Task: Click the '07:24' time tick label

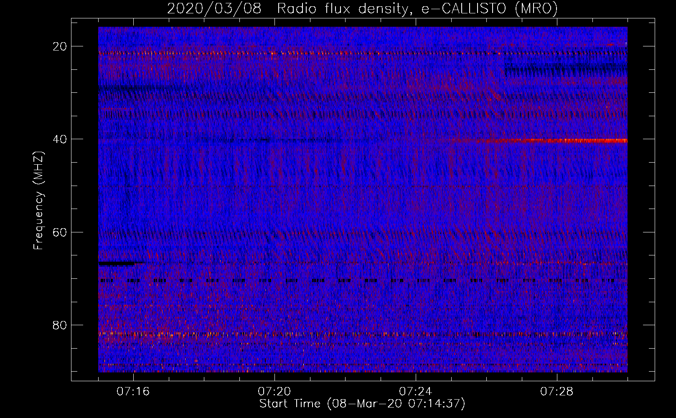Action: 416,392
